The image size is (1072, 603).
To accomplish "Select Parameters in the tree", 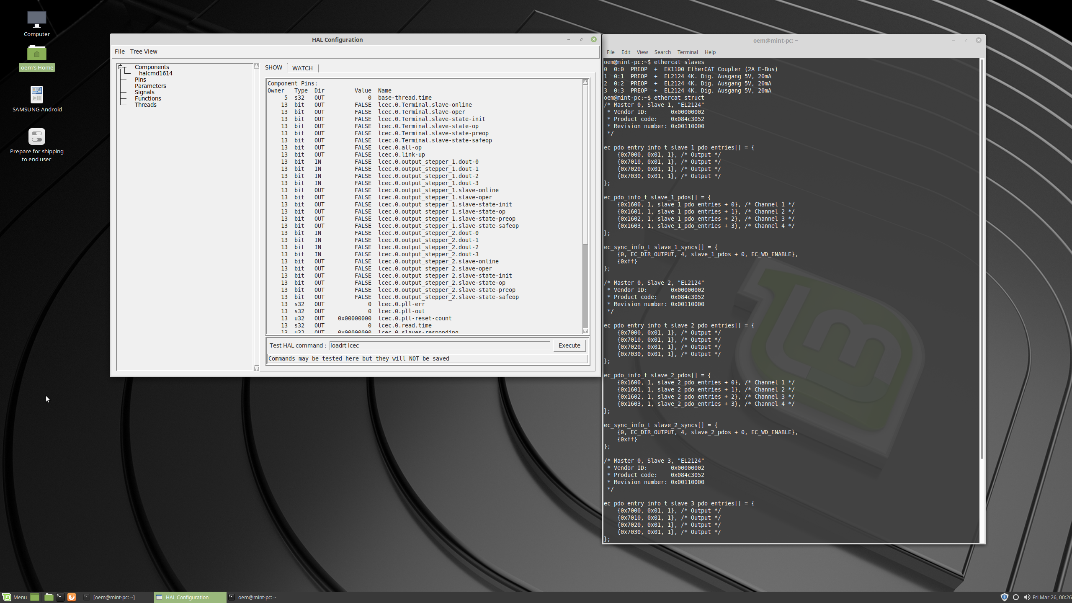I will point(150,86).
